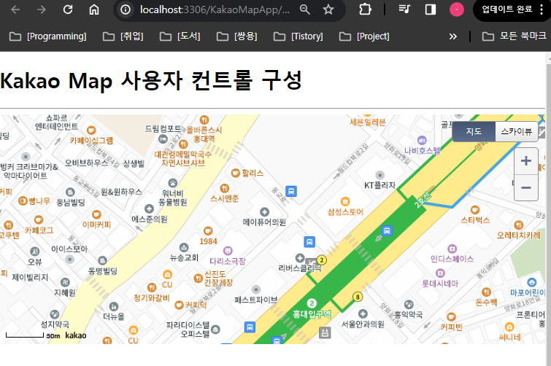Click the kakao logo on the map
Image resolution: width=551 pixels, height=366 pixels.
point(76,335)
